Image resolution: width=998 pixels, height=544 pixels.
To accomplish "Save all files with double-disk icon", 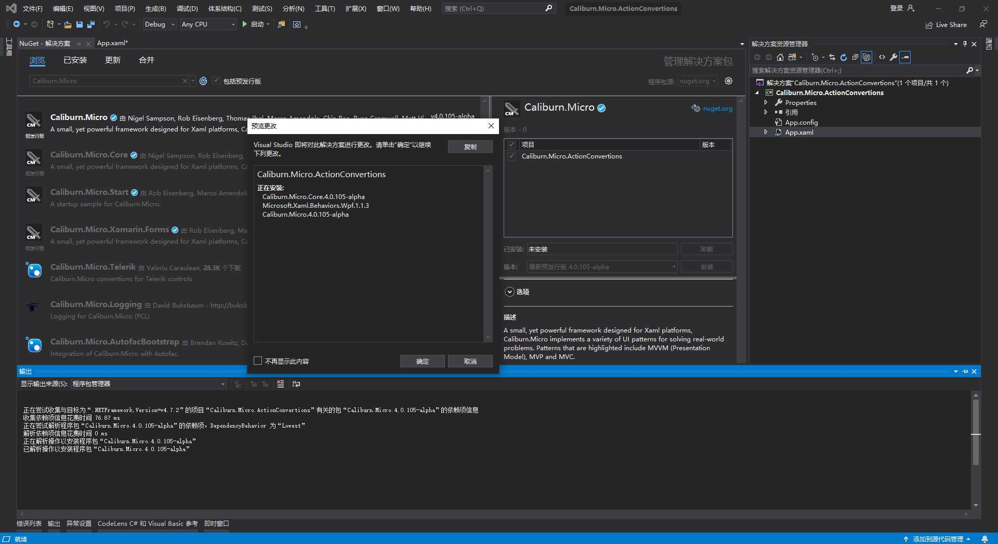I will [91, 24].
